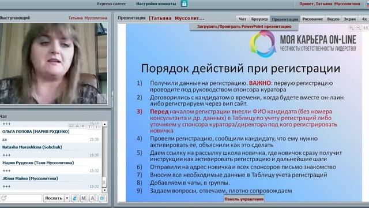Click the blue person icon beside Послать
The width and height of the screenshot is (369, 208).
click(75, 198)
